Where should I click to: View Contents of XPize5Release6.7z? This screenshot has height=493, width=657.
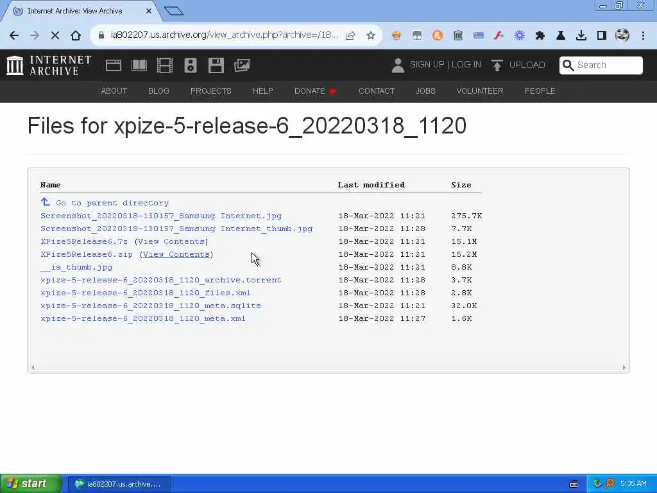pos(171,241)
